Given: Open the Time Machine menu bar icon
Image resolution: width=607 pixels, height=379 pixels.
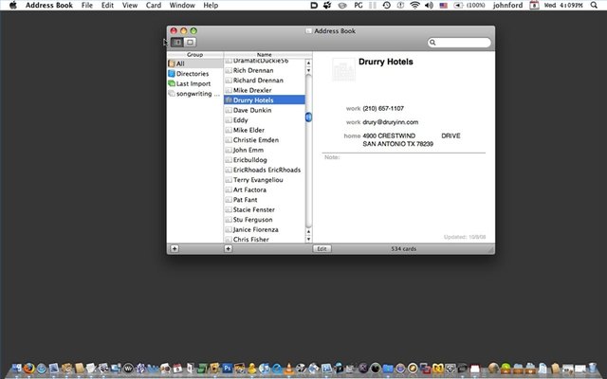Looking at the screenshot, I should (386, 5).
